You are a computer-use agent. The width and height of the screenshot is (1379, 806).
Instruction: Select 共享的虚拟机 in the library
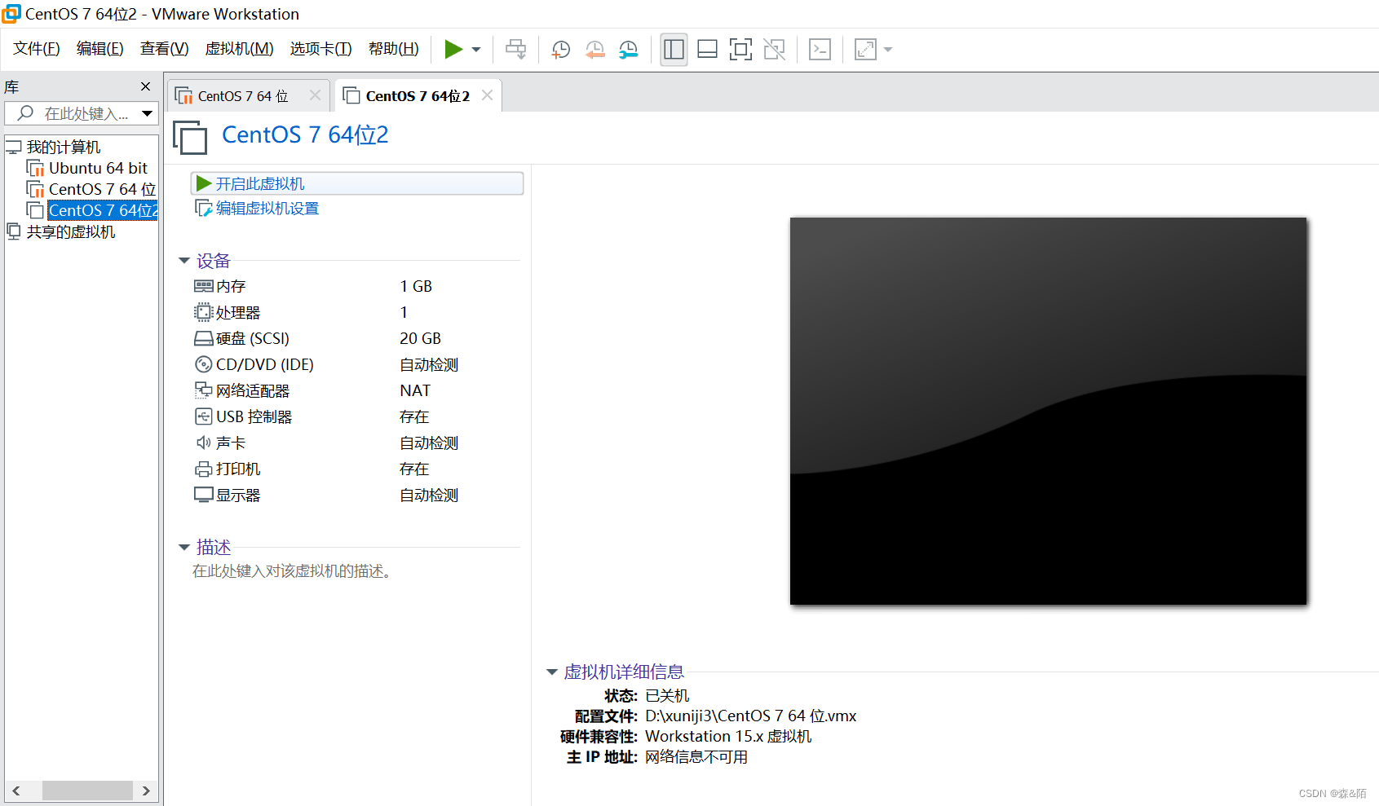(x=71, y=232)
